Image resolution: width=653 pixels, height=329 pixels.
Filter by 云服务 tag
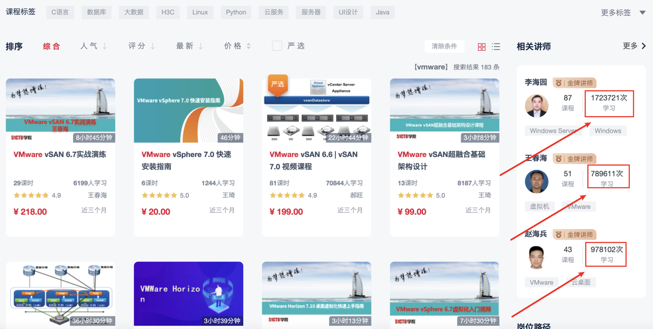pos(274,12)
